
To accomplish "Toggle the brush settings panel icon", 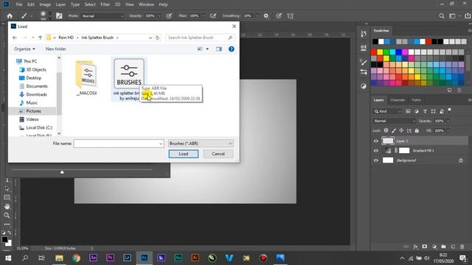I will 59,16.
